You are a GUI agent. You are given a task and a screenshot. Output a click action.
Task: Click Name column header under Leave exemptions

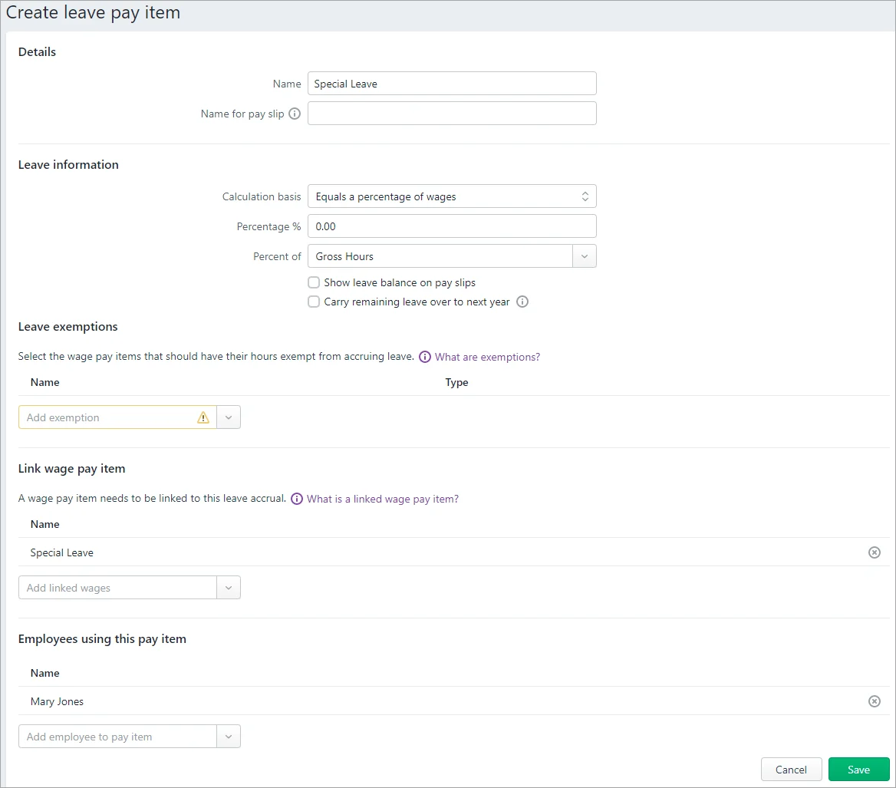[44, 382]
